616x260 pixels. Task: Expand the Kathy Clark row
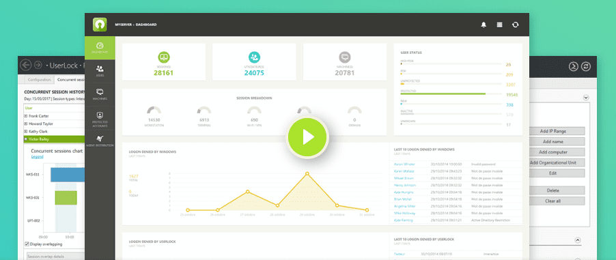point(25,131)
